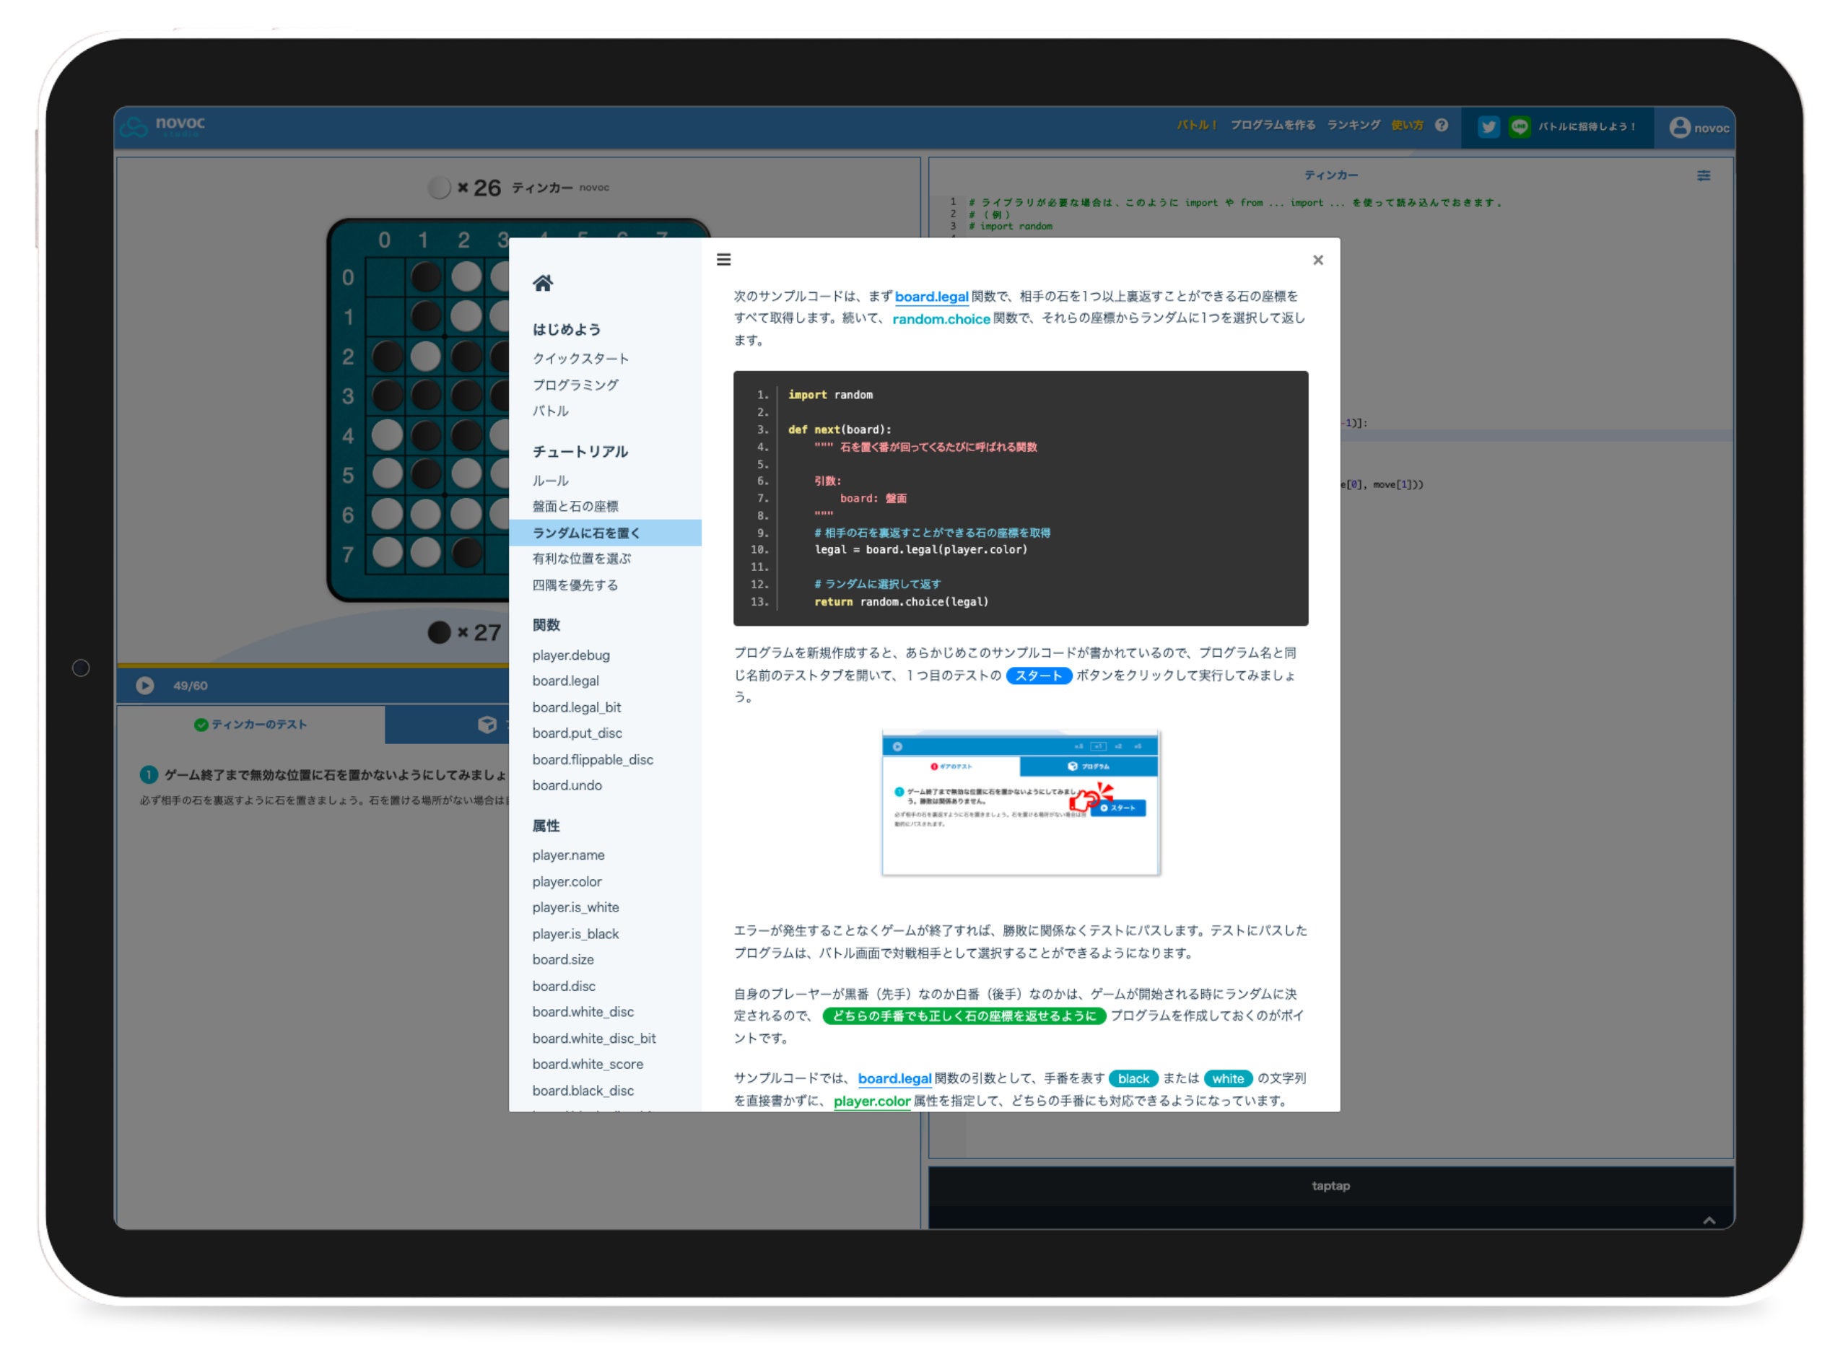The height and width of the screenshot is (1354, 1848).
Task: Click the test start screenshot thumbnail
Action: coord(1020,803)
